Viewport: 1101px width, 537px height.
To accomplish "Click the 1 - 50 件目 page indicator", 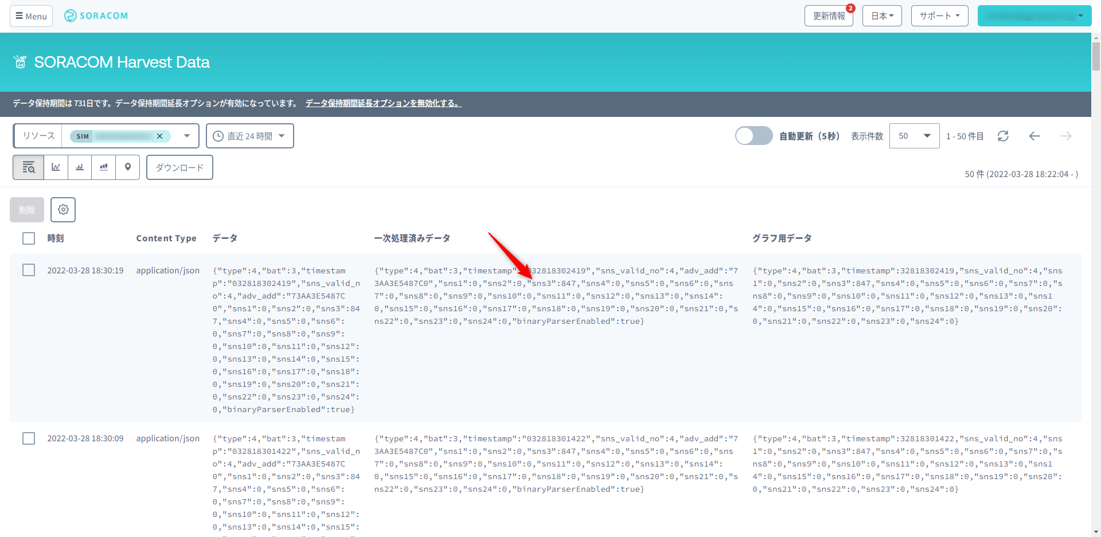I will click(x=965, y=136).
